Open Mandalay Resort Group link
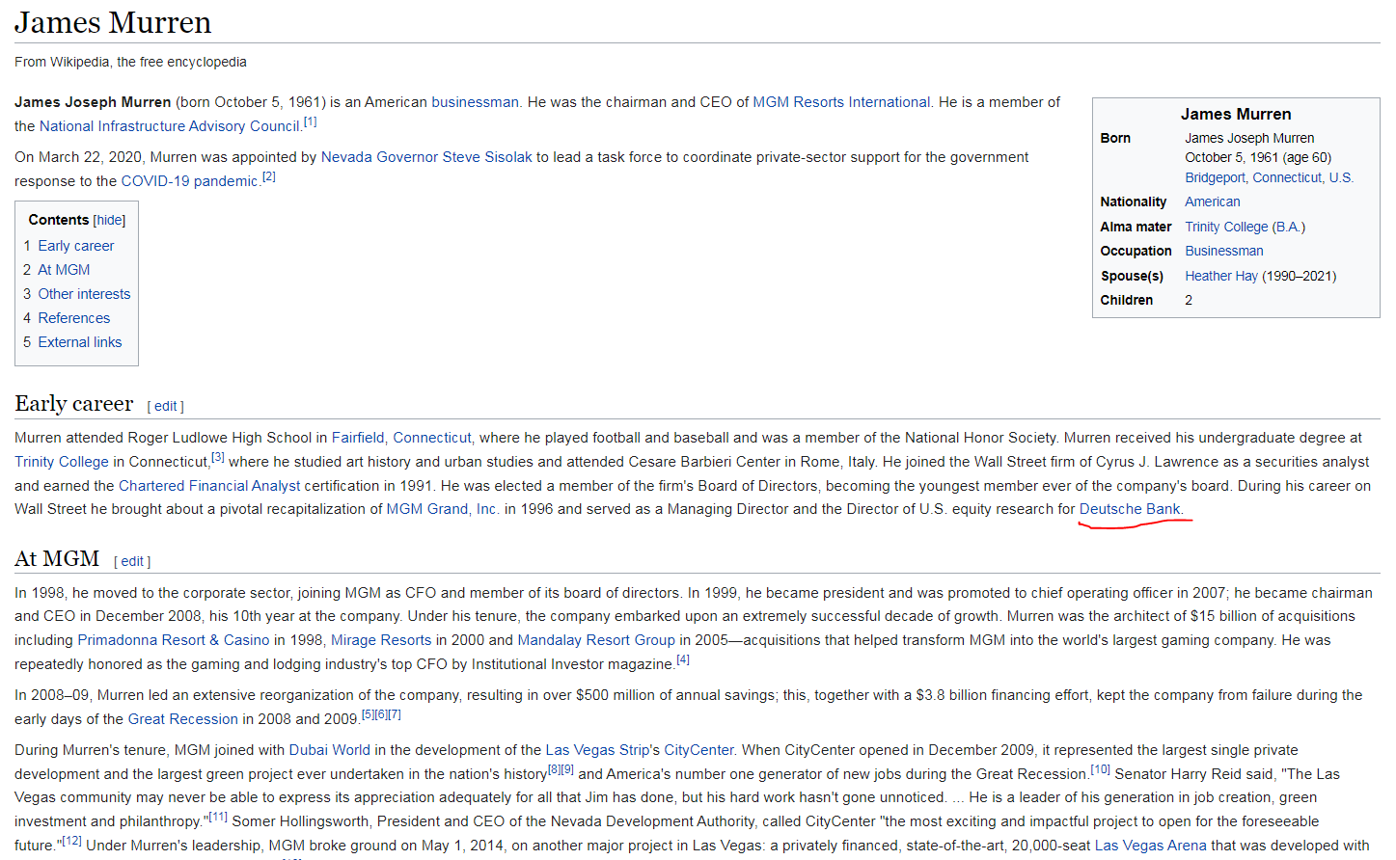Viewport: 1396px width, 860px height. coord(596,640)
